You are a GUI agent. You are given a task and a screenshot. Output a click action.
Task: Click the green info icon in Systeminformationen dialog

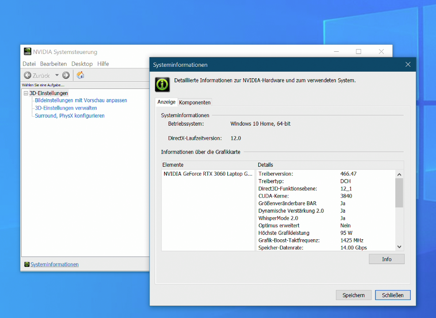162,84
